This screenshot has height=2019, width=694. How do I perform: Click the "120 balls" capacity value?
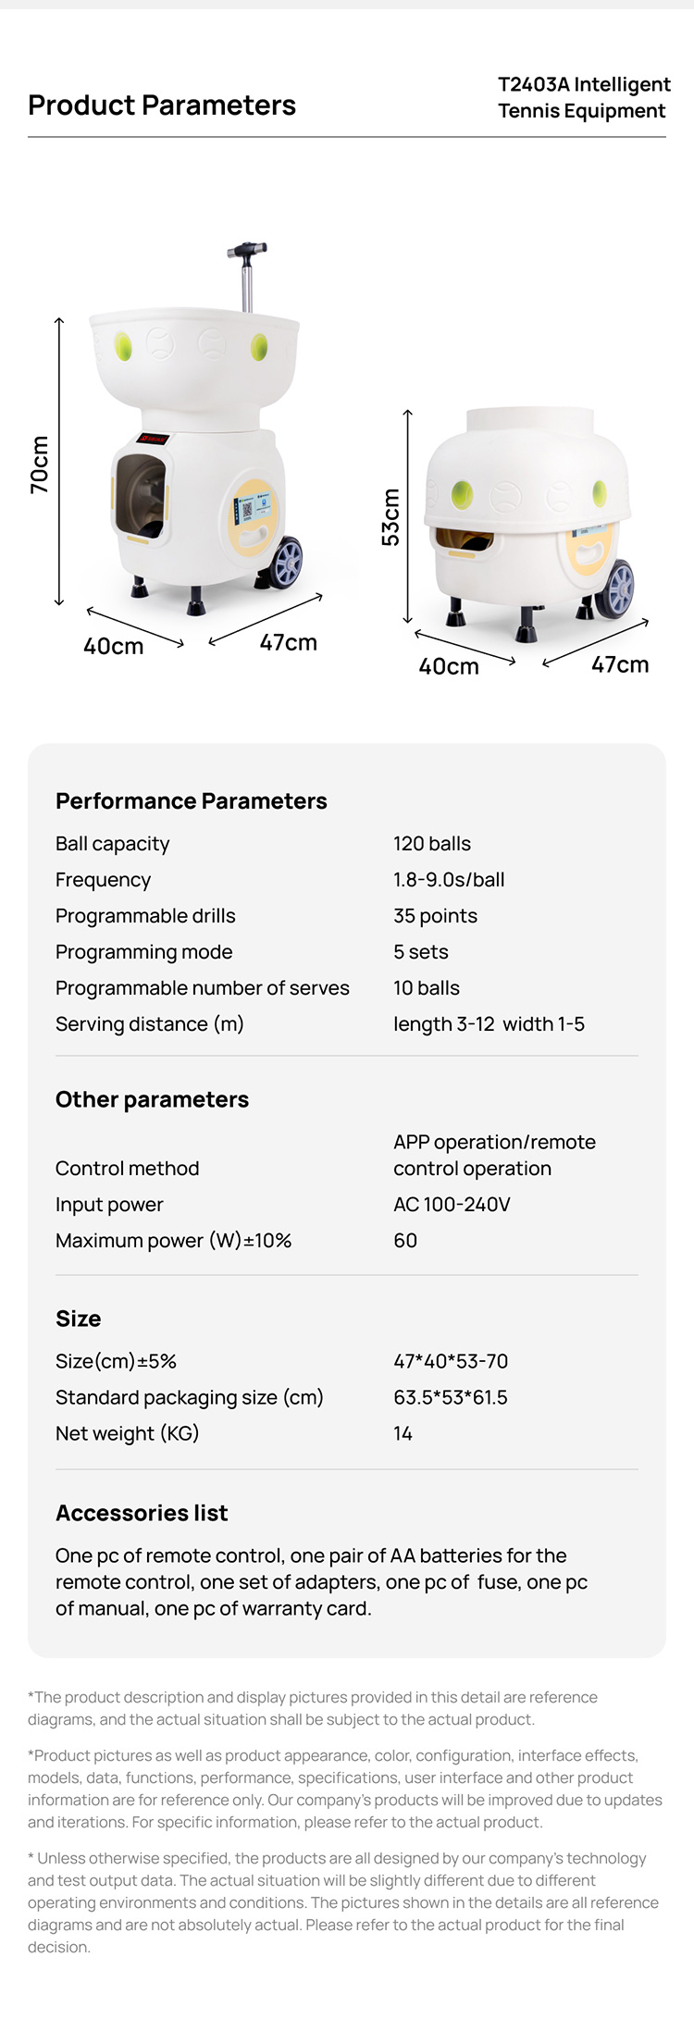432,844
